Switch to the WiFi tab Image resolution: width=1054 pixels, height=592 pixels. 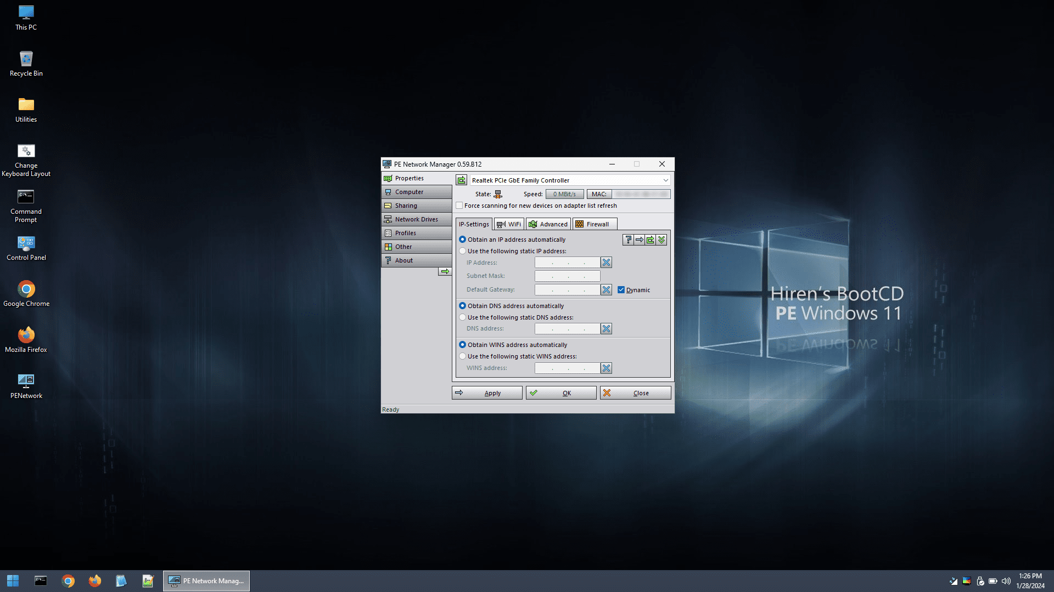(x=507, y=224)
